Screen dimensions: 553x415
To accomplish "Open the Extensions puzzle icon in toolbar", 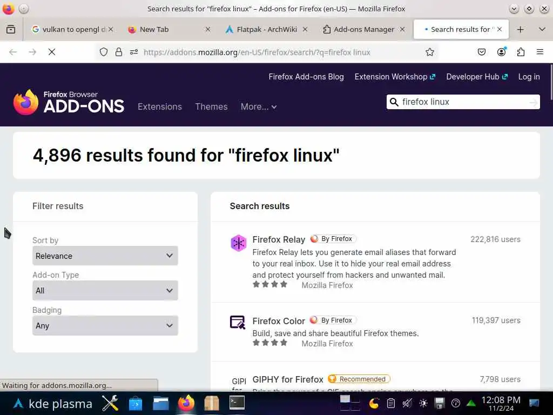I will (521, 52).
